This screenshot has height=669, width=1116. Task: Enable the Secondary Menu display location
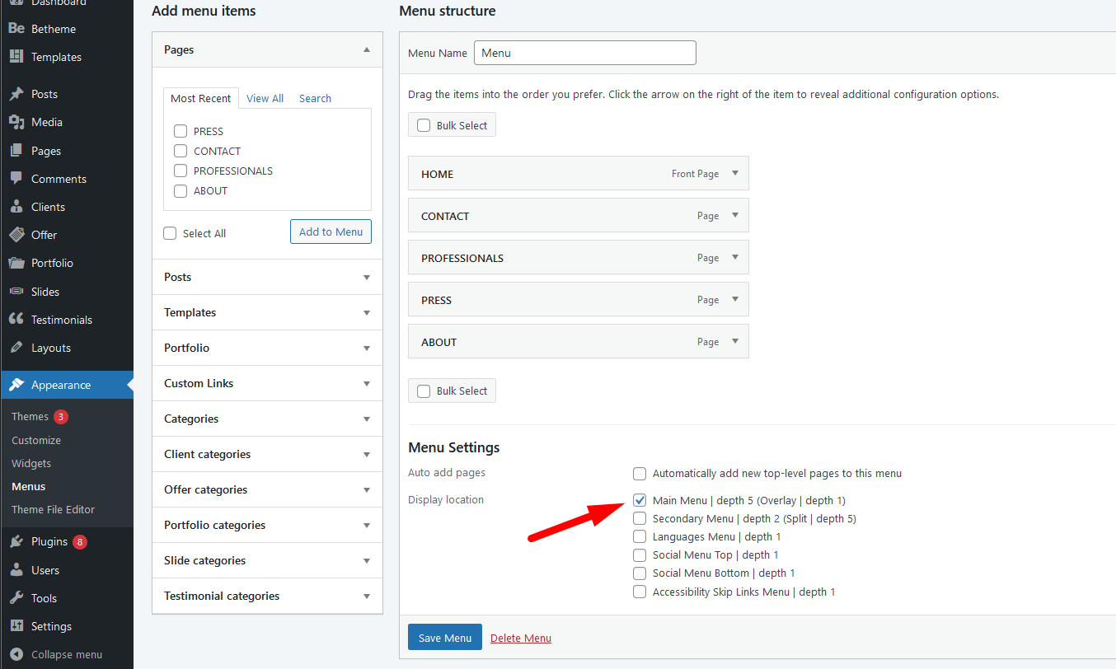(640, 518)
